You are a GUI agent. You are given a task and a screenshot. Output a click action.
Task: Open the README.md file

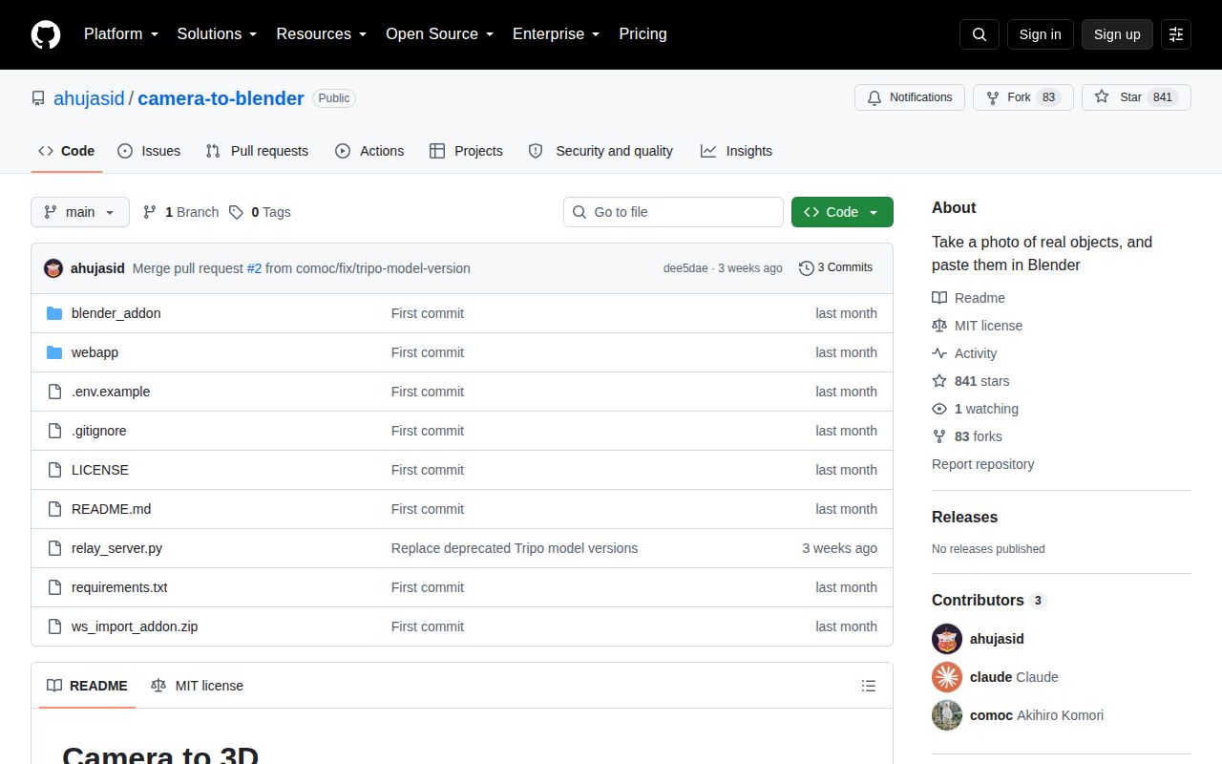click(111, 509)
